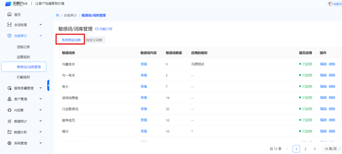The height and width of the screenshot is (154, 342).
Task: Select the 系统预设词库 tab
Action: tap(71, 40)
